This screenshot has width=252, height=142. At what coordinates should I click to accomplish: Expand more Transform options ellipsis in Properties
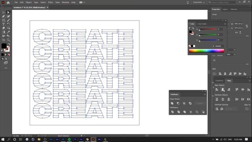click(247, 36)
